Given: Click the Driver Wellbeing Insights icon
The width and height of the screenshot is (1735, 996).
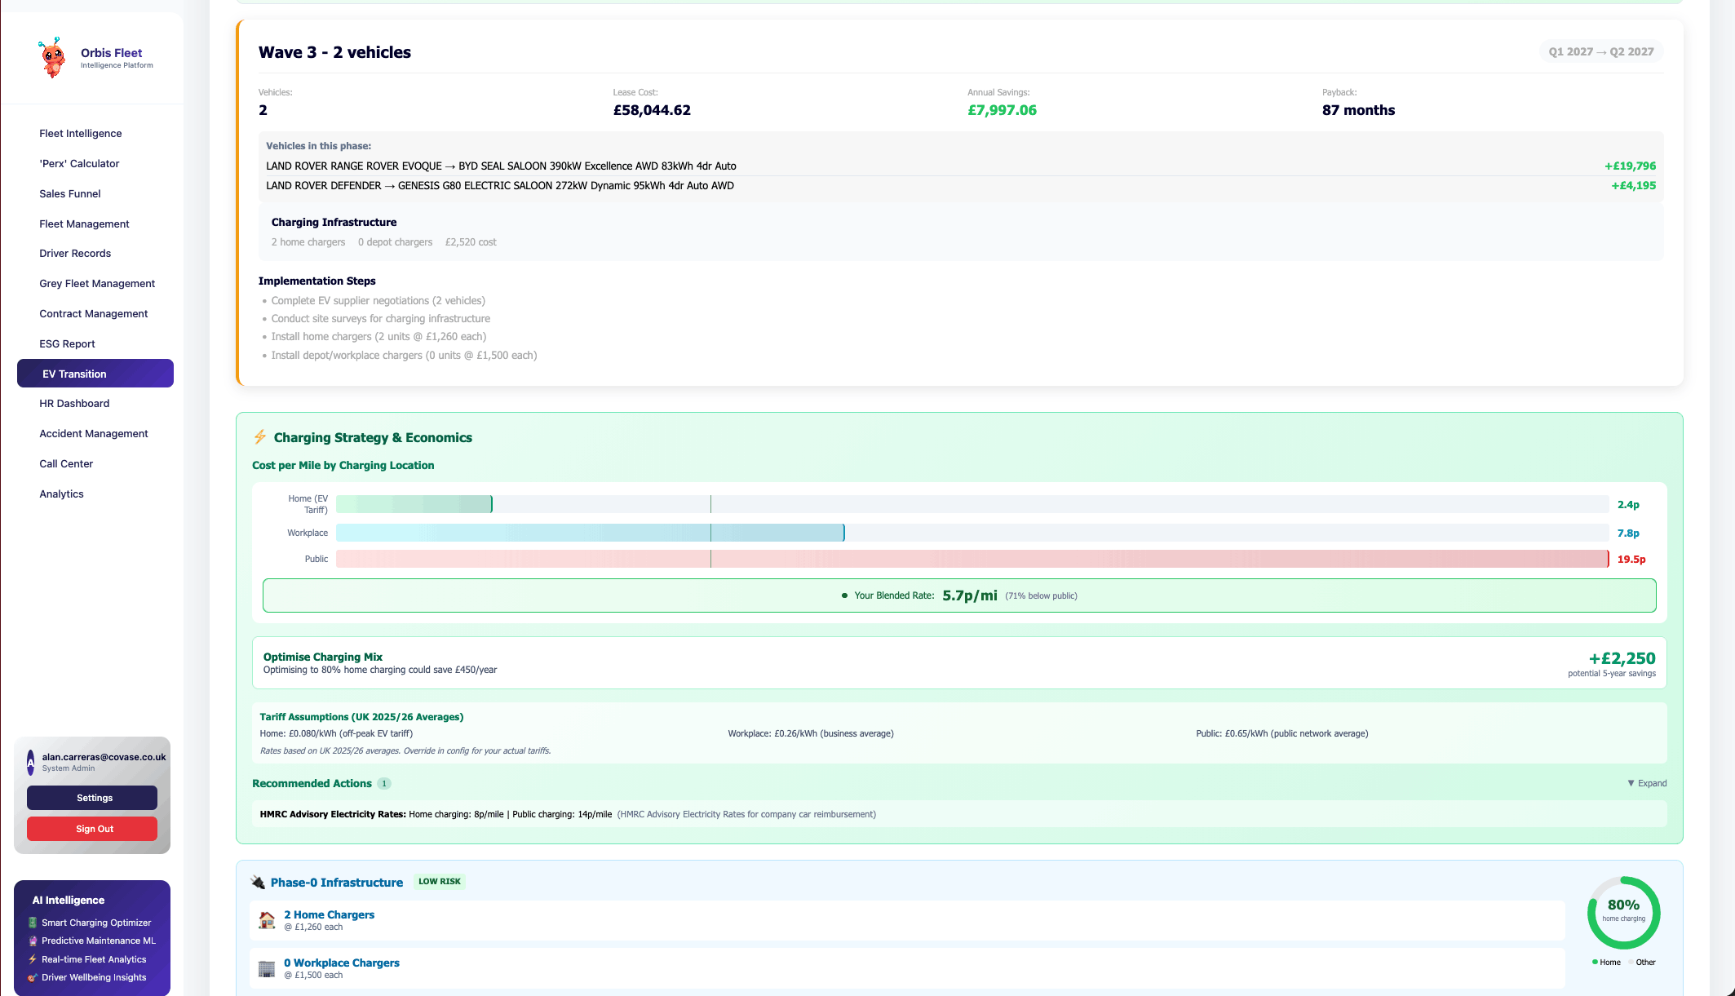Looking at the screenshot, I should coord(33,977).
